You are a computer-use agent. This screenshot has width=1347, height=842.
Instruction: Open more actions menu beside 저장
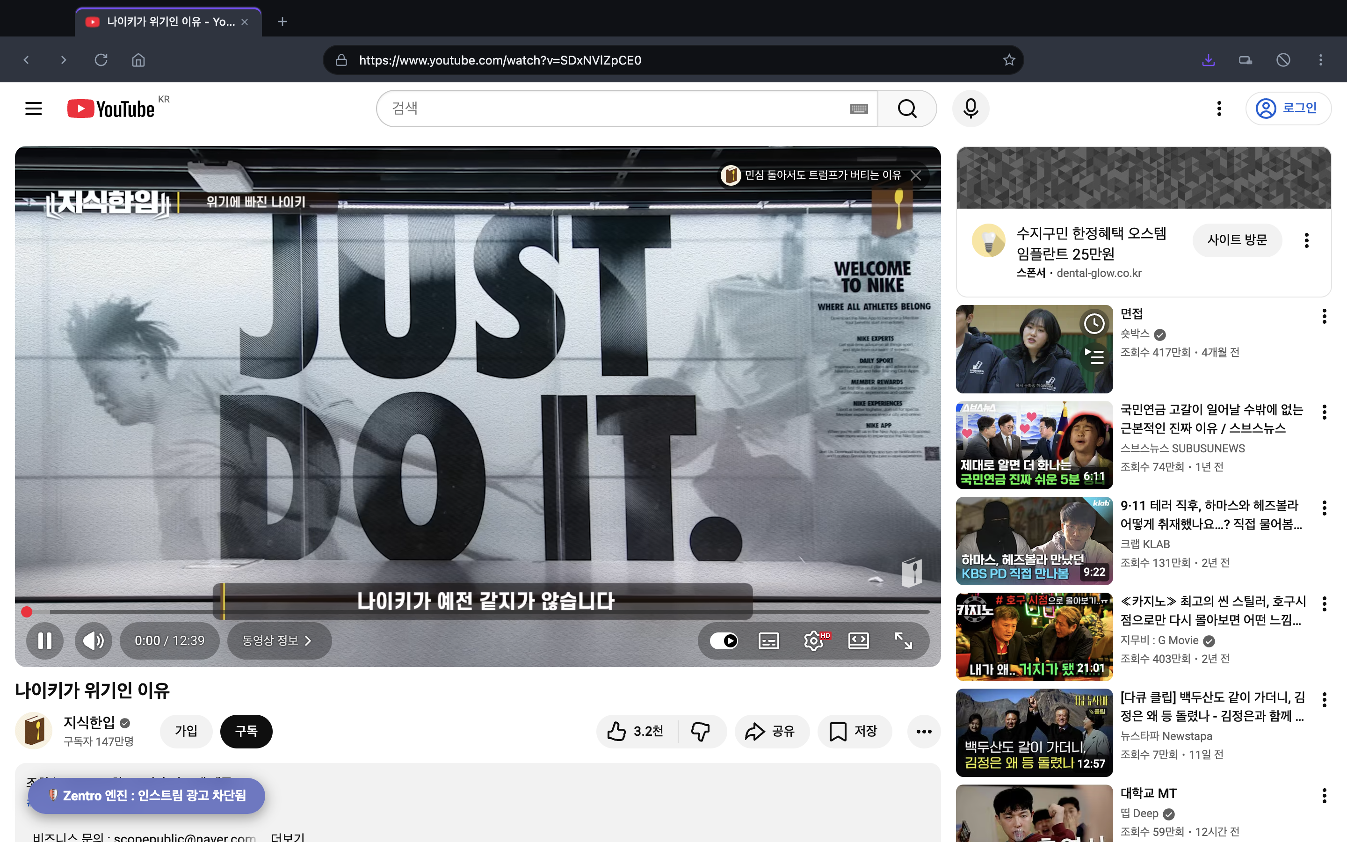tap(923, 731)
